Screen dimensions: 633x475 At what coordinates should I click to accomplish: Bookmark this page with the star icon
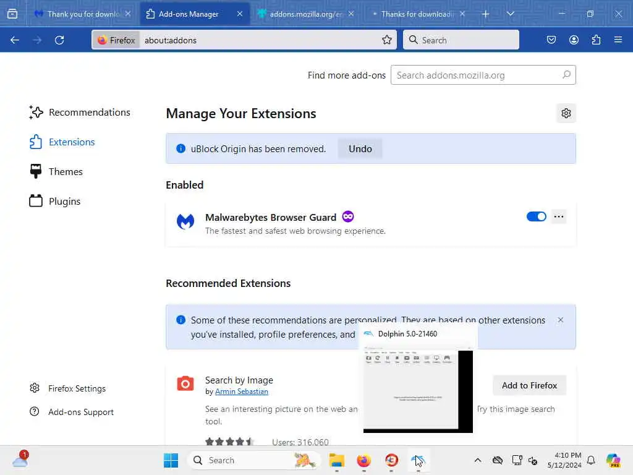pos(387,40)
